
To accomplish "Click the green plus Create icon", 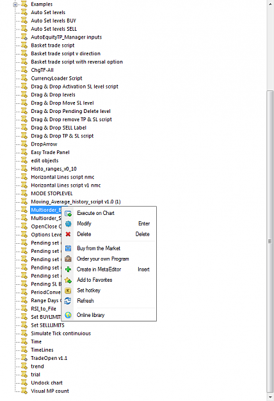I will [x=68, y=269].
